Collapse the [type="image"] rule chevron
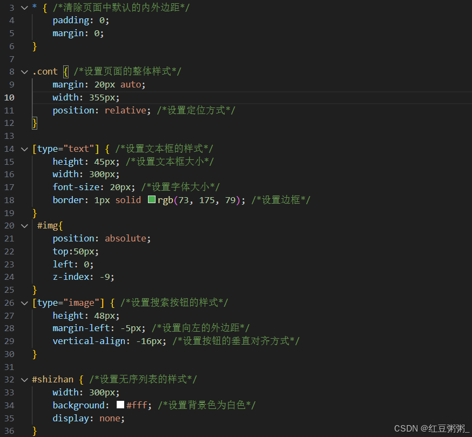The image size is (472, 437). [x=24, y=303]
